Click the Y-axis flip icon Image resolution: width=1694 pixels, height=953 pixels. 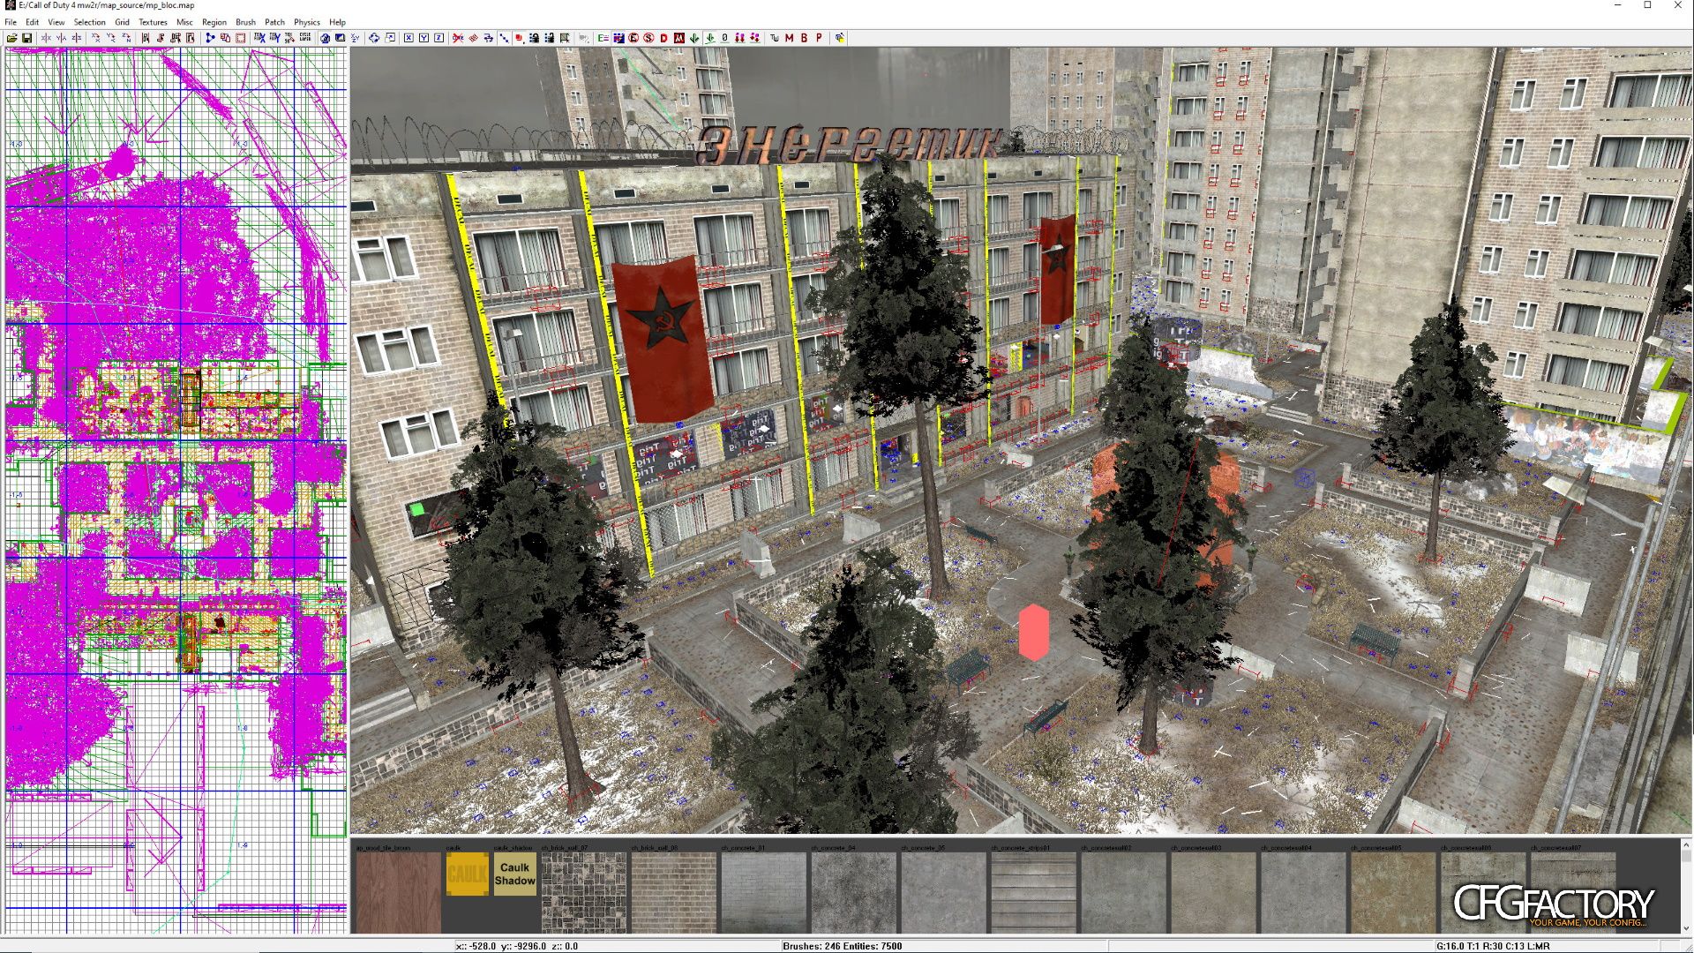coord(62,38)
